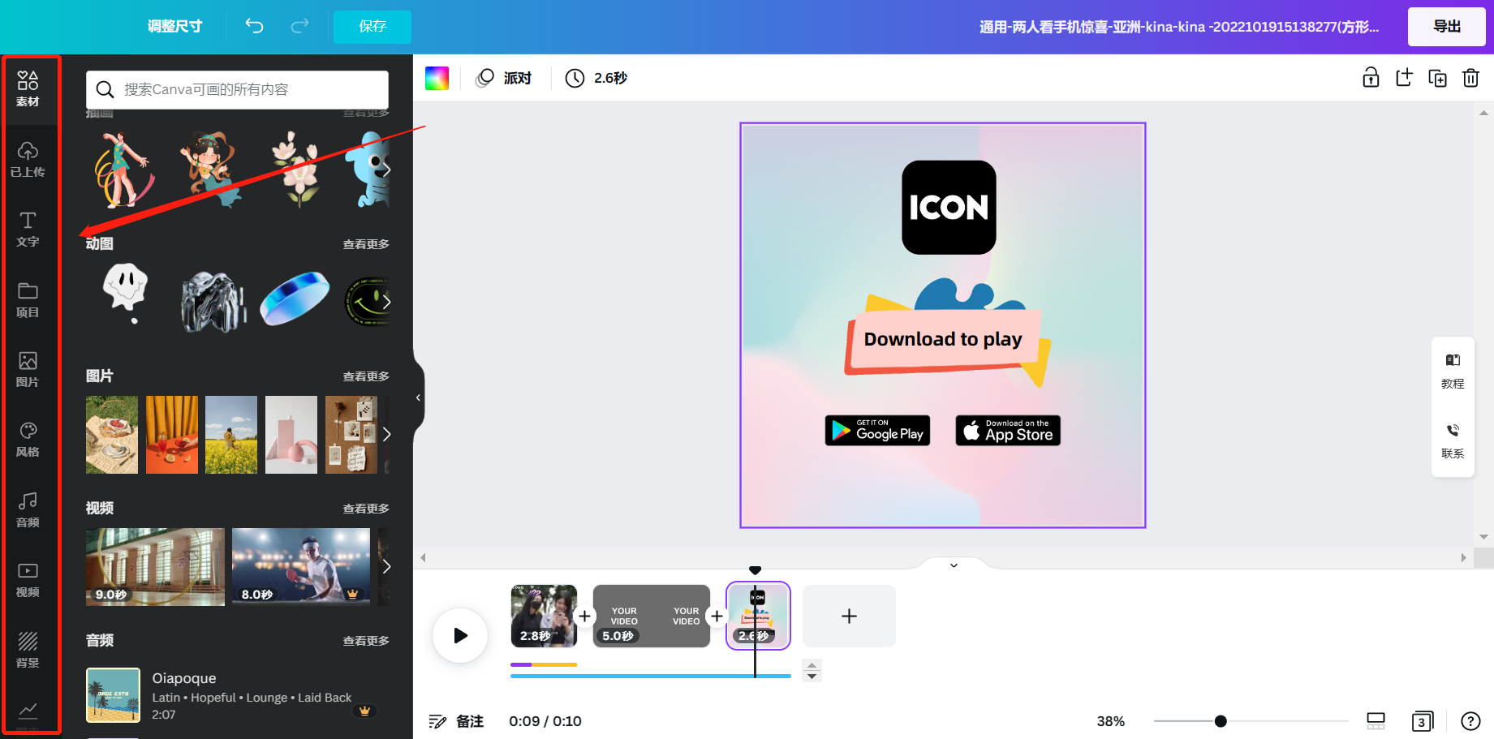
Task: Click the 备注 notes button
Action: coord(456,721)
